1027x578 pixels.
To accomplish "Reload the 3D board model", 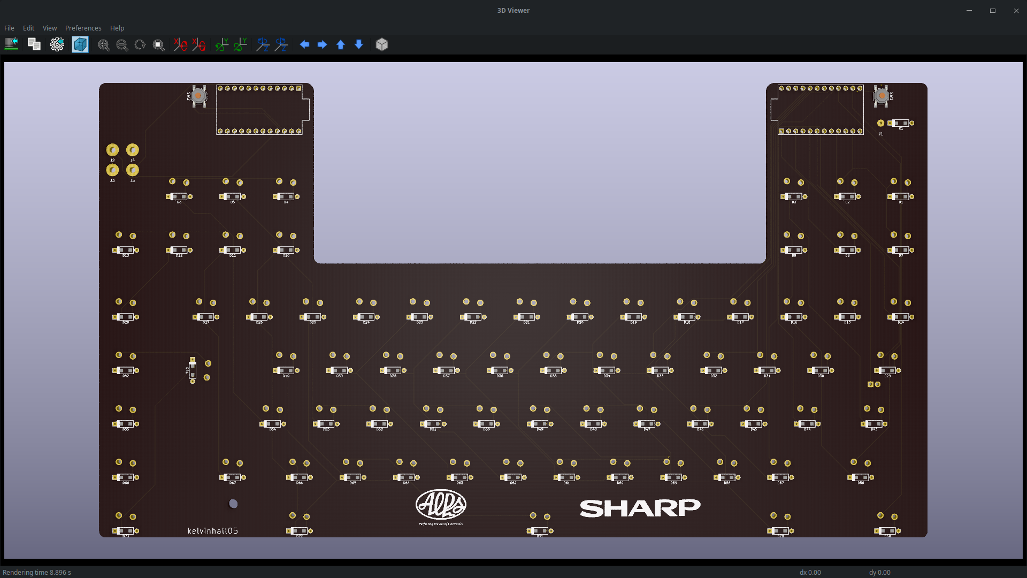I will point(11,44).
